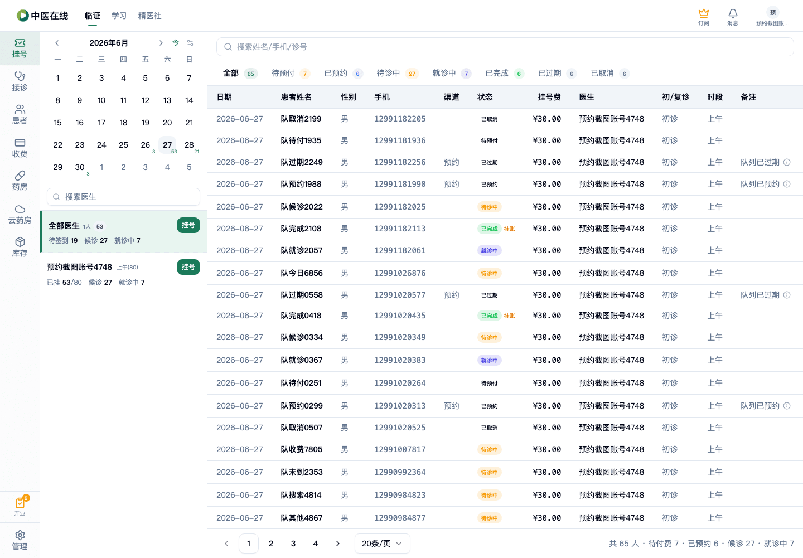Open the 消息 notification bell
This screenshot has width=803, height=558.
click(733, 17)
